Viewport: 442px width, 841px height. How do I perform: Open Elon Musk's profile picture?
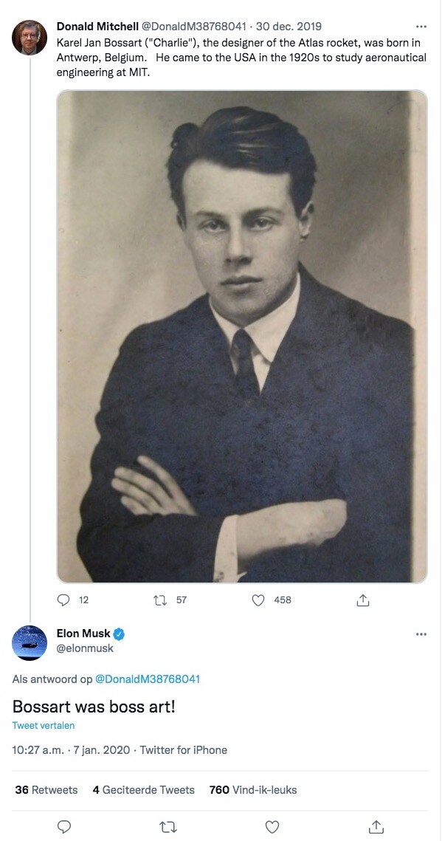28,642
